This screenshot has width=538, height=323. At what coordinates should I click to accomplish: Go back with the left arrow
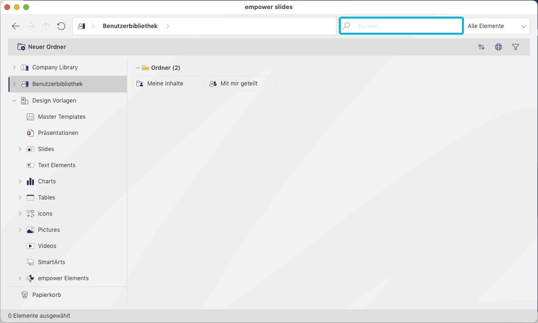pyautogui.click(x=15, y=26)
